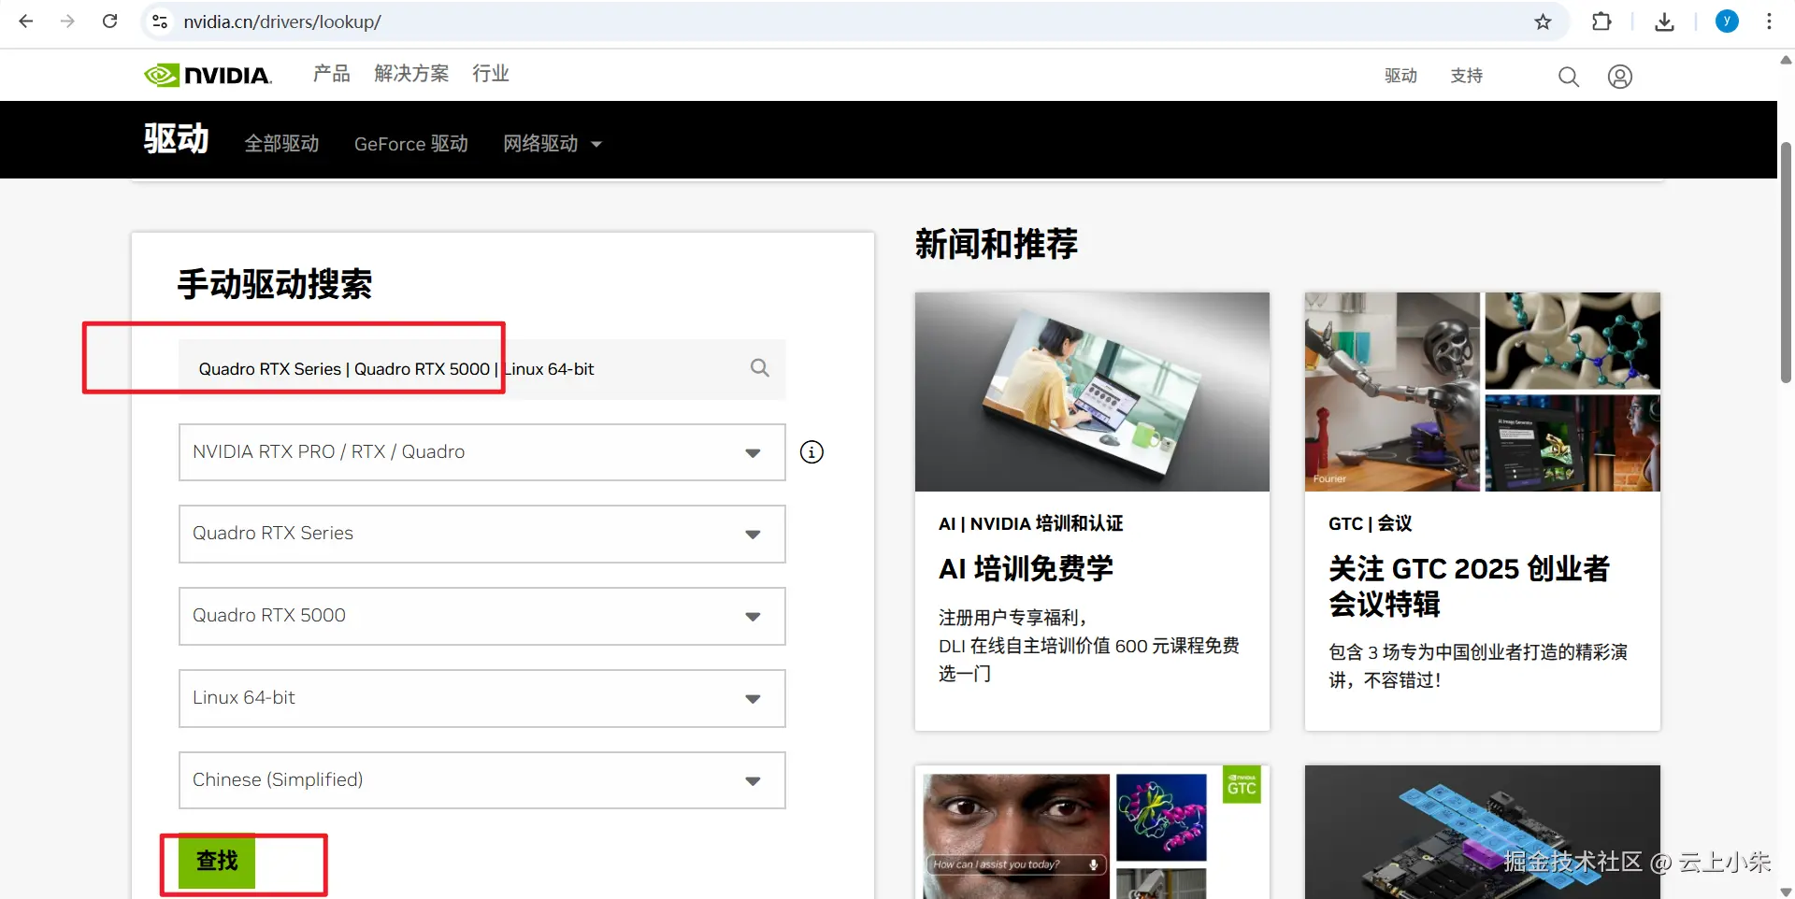Open the NVIDIA account login icon
This screenshot has height=899, width=1795.
[1620, 77]
